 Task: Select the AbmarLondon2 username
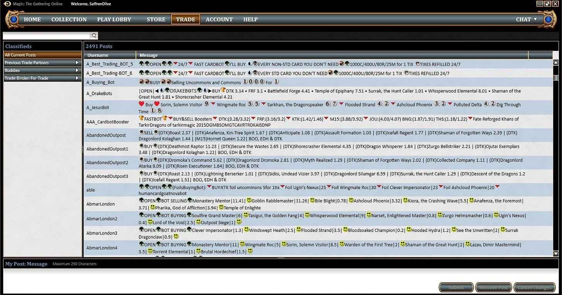(102, 219)
